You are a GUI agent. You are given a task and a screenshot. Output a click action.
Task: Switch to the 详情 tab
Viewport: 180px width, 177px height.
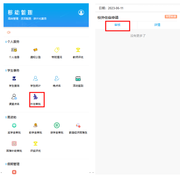point(157,25)
